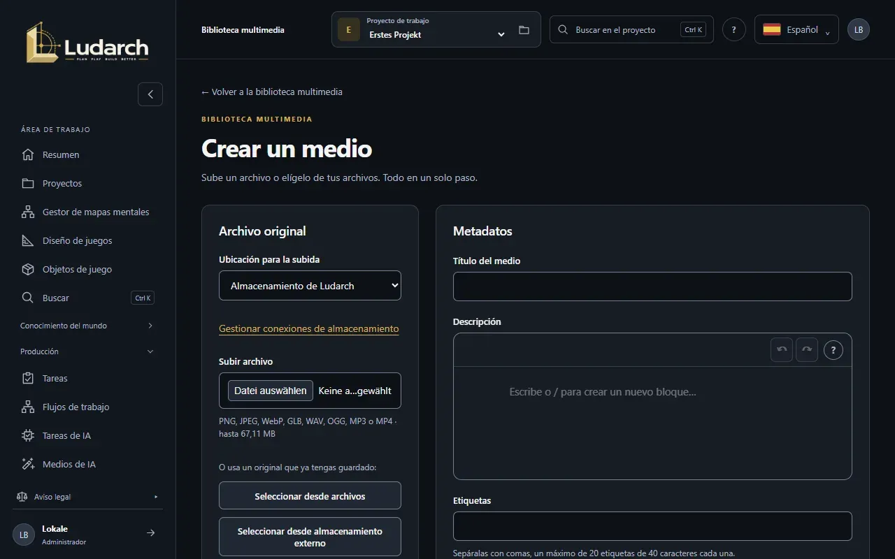This screenshot has width=895, height=559.
Task: Click the Ludarch logo
Action: (x=87, y=43)
